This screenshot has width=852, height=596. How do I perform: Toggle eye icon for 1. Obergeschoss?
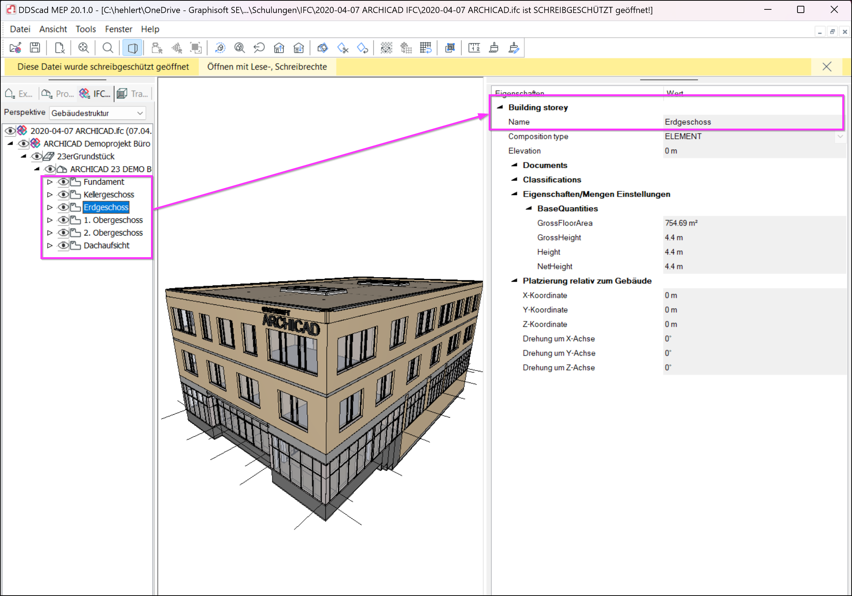point(63,220)
